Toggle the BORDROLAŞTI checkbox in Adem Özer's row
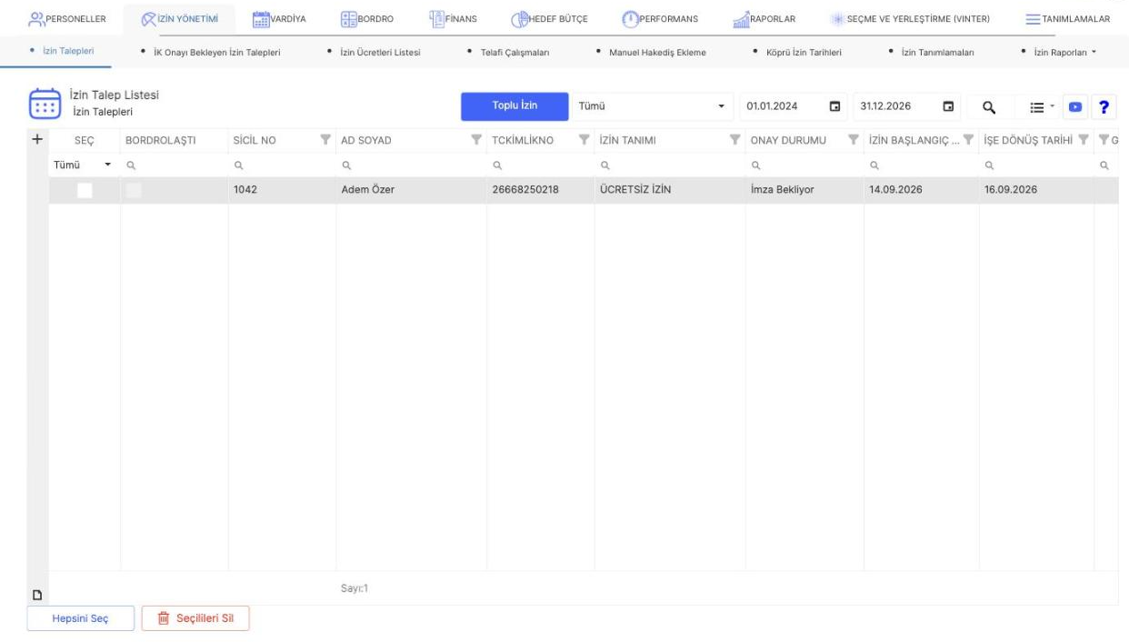This screenshot has height=642, width=1129. (134, 190)
